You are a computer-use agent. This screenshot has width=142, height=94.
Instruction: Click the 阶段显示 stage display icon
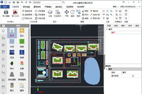(x=58, y=13)
